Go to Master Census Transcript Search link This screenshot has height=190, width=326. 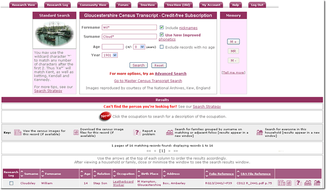[148, 81]
